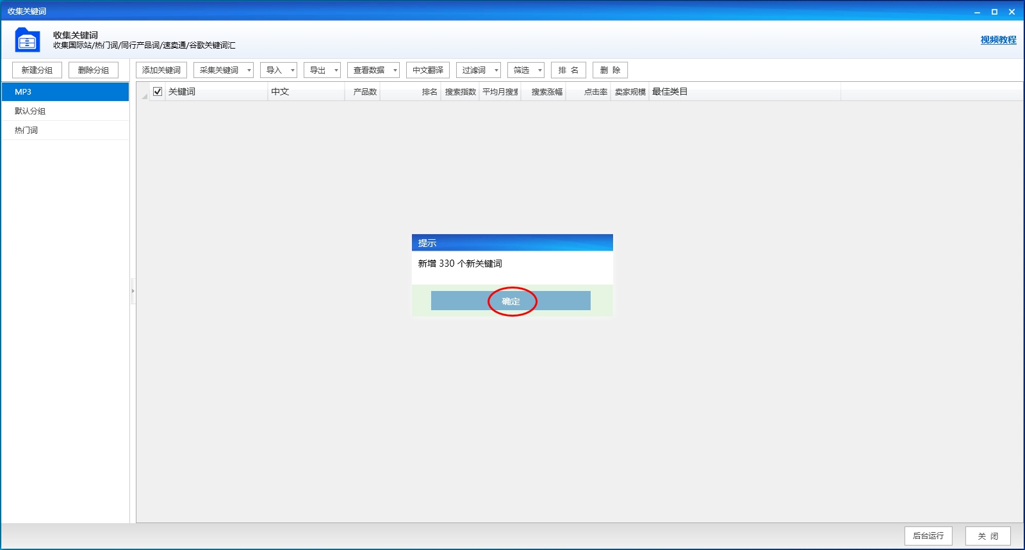Click the 最佳类目 column header
This screenshot has height=550, width=1025.
click(x=745, y=91)
